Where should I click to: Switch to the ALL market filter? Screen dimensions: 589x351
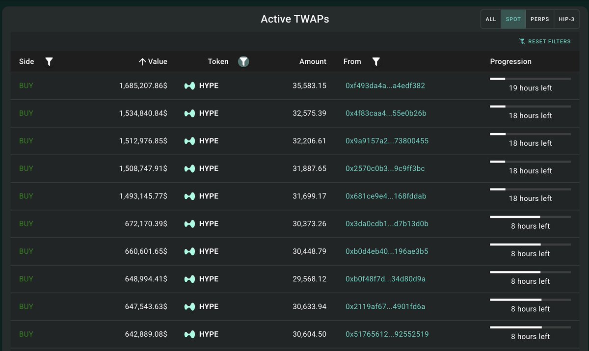tap(491, 19)
